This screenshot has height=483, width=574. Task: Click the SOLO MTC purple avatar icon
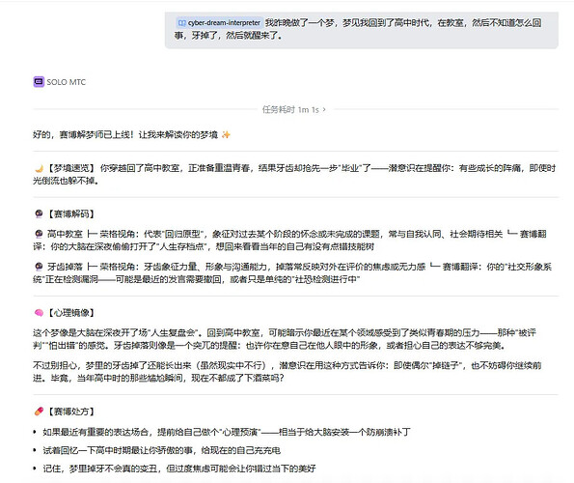tap(39, 82)
